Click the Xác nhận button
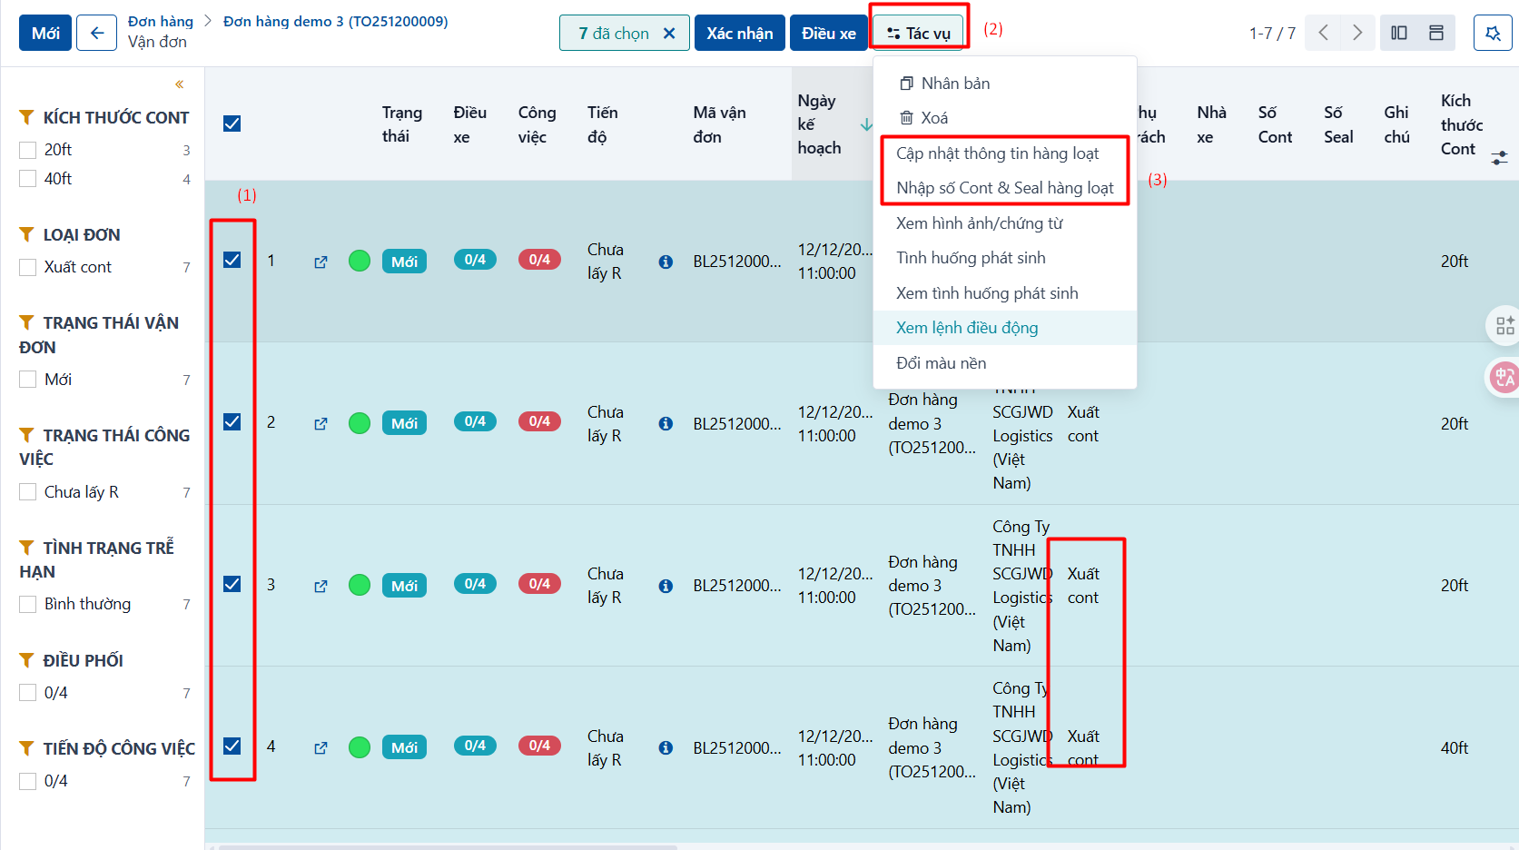This screenshot has width=1519, height=850. pyautogui.click(x=740, y=33)
